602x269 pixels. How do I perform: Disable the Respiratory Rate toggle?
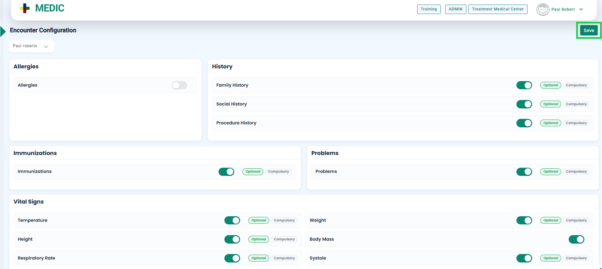(232, 258)
